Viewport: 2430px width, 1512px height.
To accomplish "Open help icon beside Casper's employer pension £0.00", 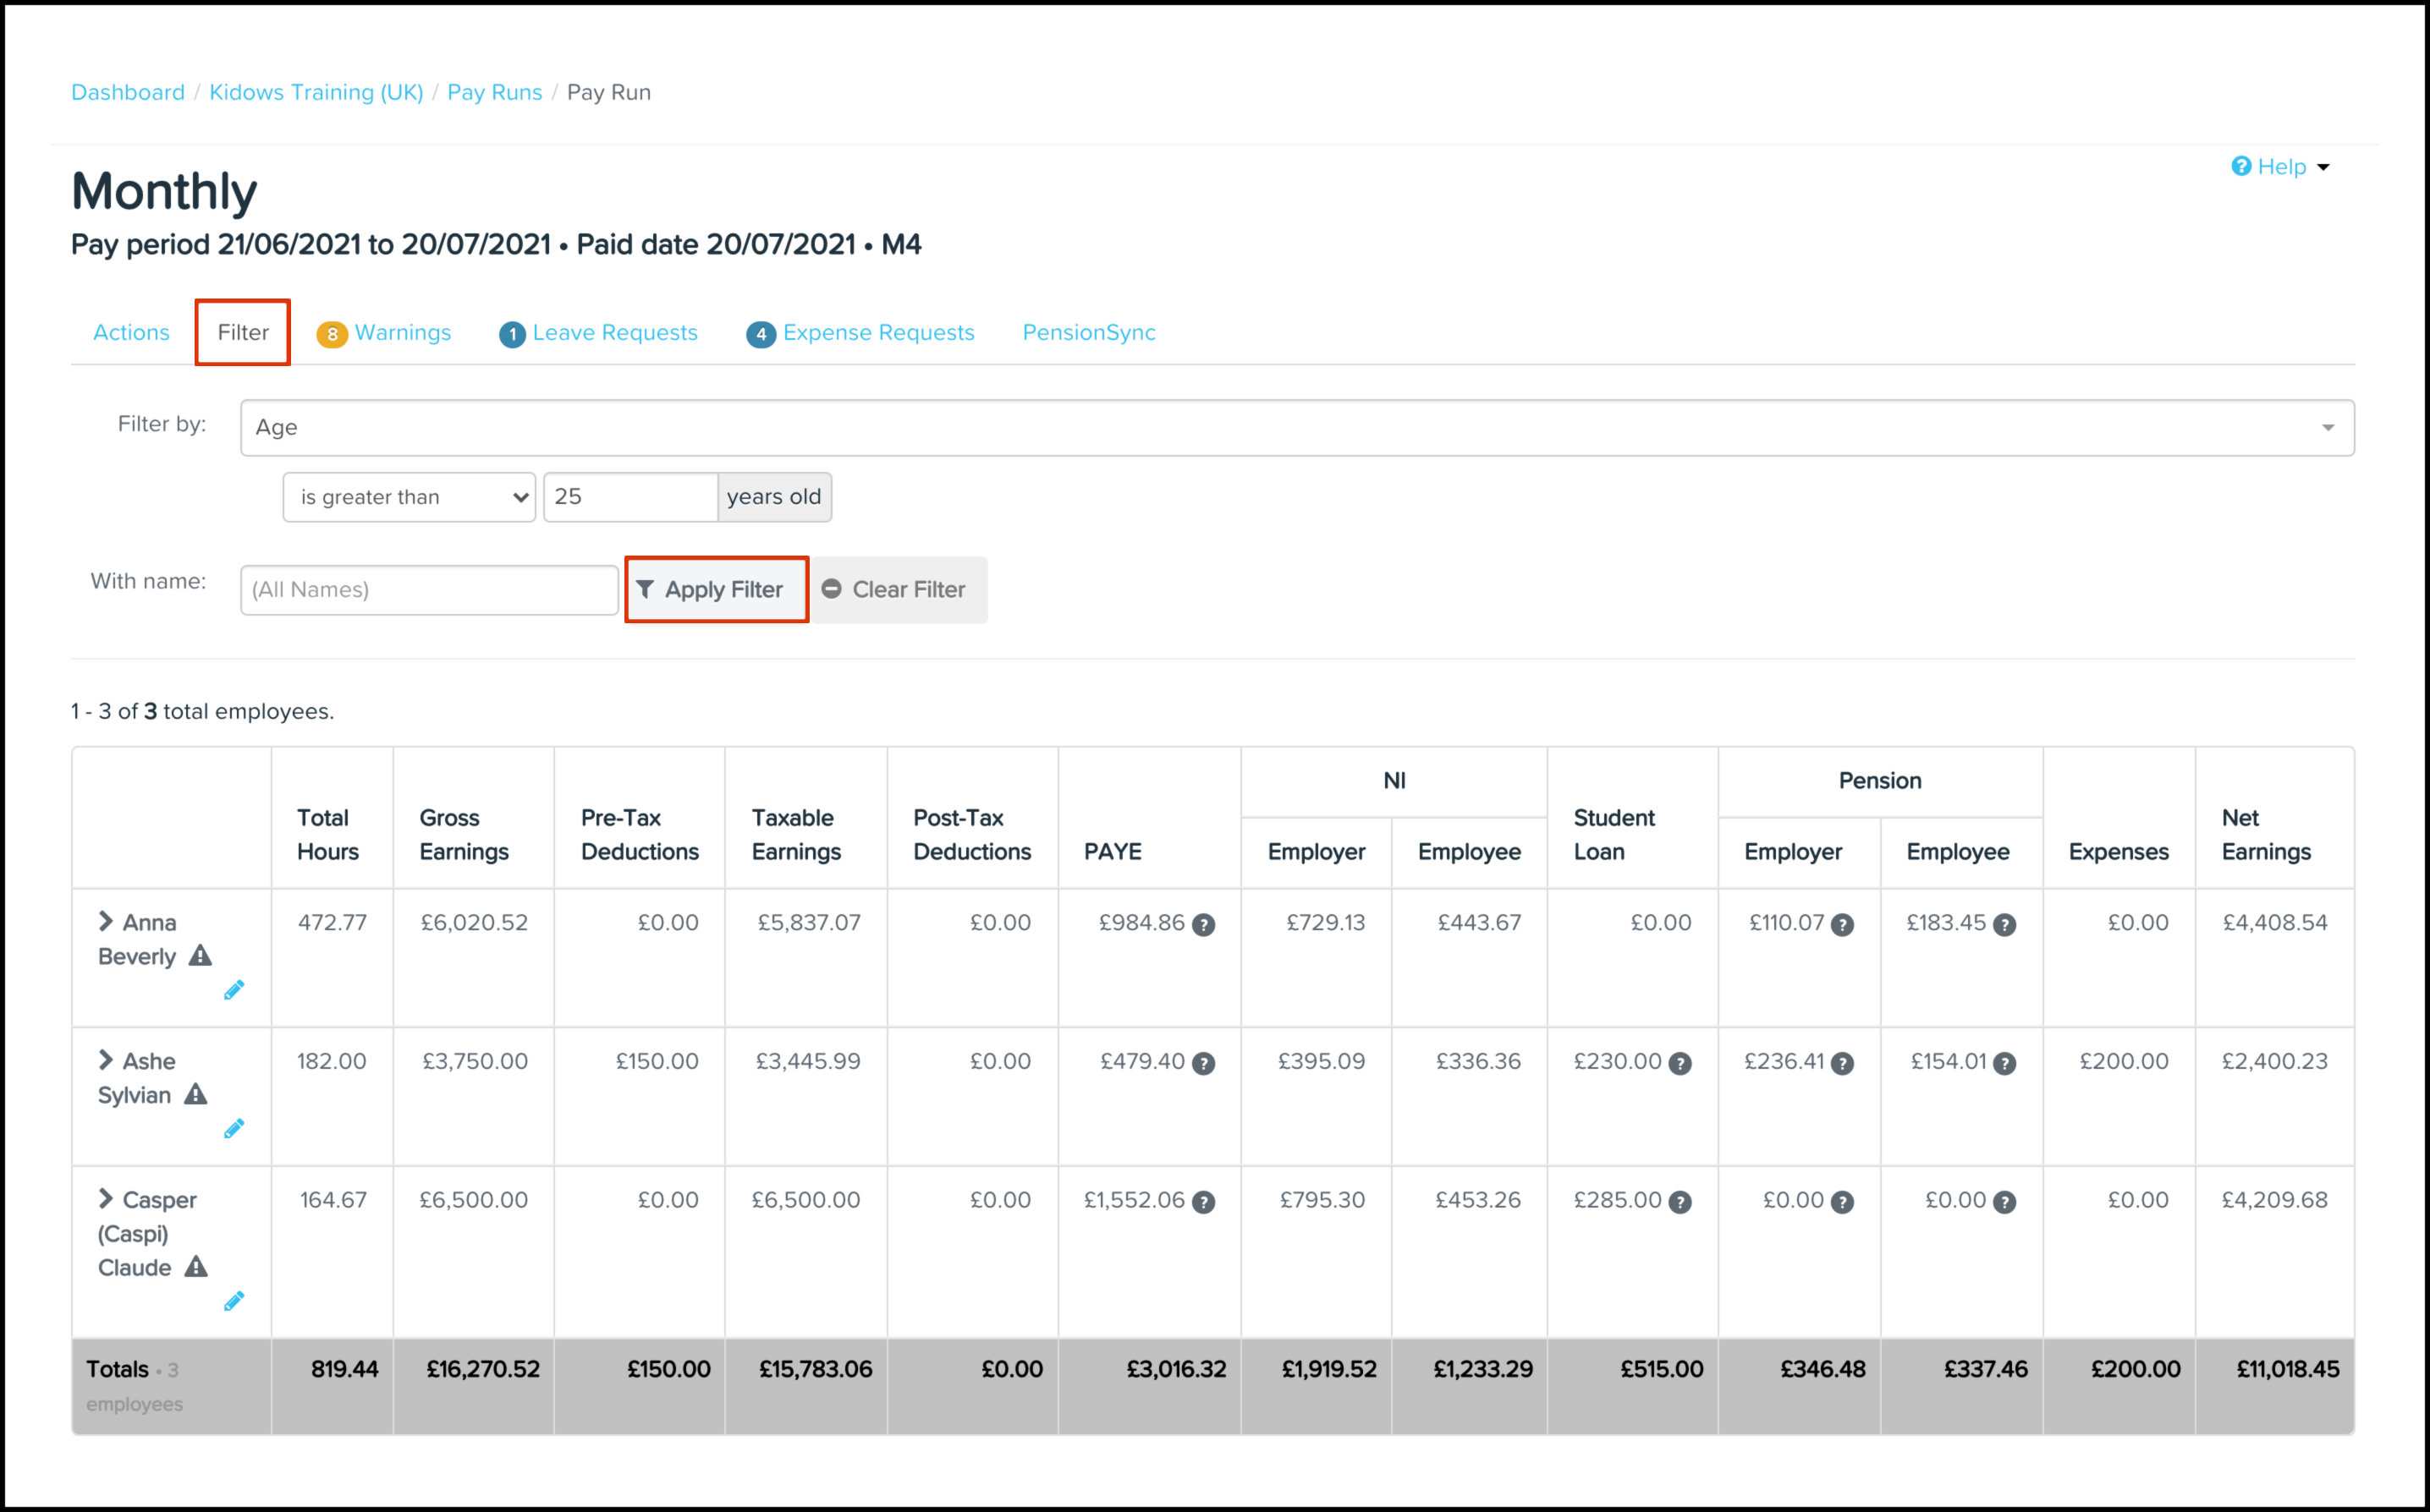I will point(1843,1202).
